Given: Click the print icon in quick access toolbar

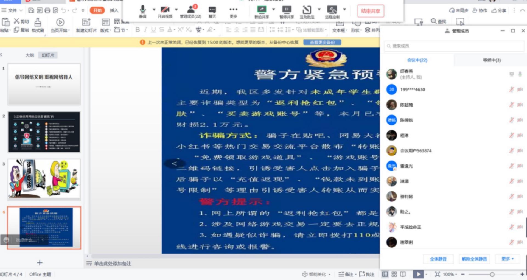Looking at the screenshot, I should [x=47, y=10].
